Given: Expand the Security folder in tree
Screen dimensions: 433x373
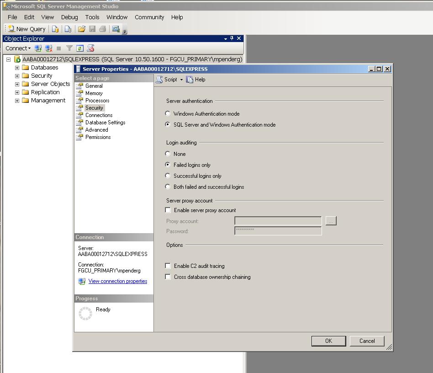Looking at the screenshot, I should click(x=17, y=76).
